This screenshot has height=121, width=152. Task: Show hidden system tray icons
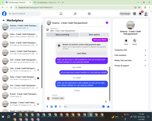(x=122, y=117)
